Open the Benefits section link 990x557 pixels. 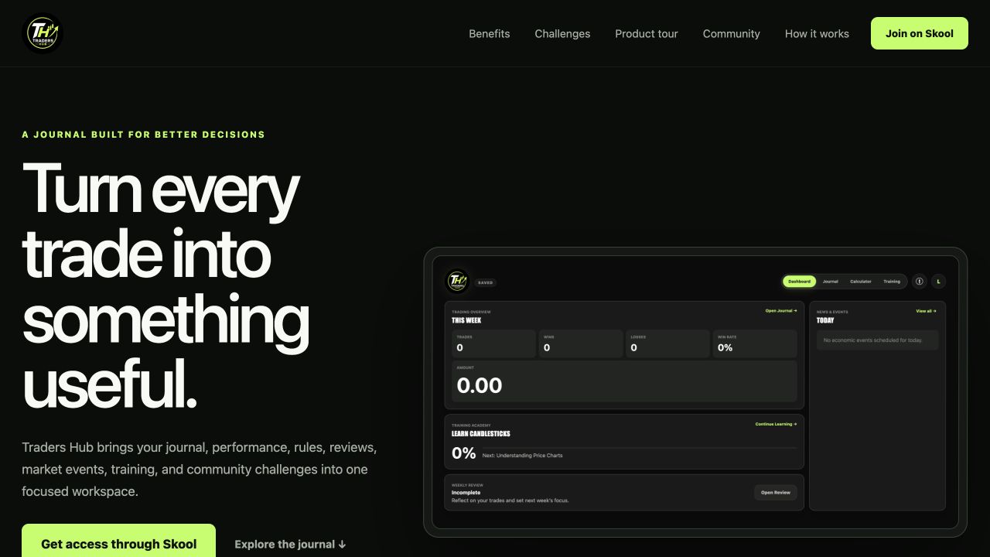490,33
